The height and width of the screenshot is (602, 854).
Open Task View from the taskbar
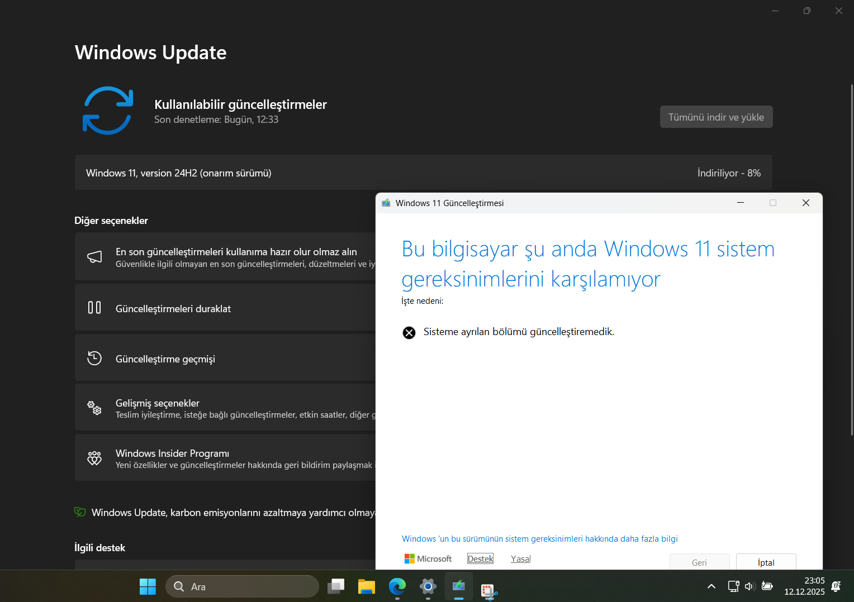336,586
